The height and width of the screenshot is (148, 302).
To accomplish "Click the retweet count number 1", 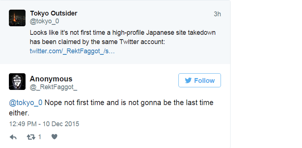I will pos(40,137).
